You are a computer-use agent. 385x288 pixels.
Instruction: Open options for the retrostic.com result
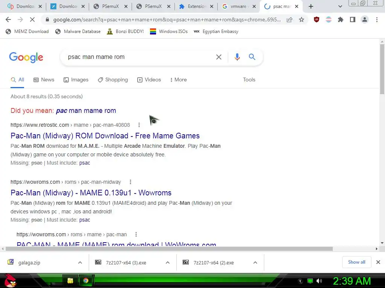(x=139, y=125)
